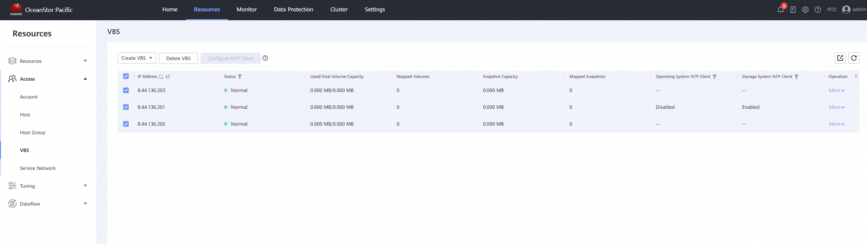
Task: Toggle the select-all checkbox in table header
Action: point(126,76)
